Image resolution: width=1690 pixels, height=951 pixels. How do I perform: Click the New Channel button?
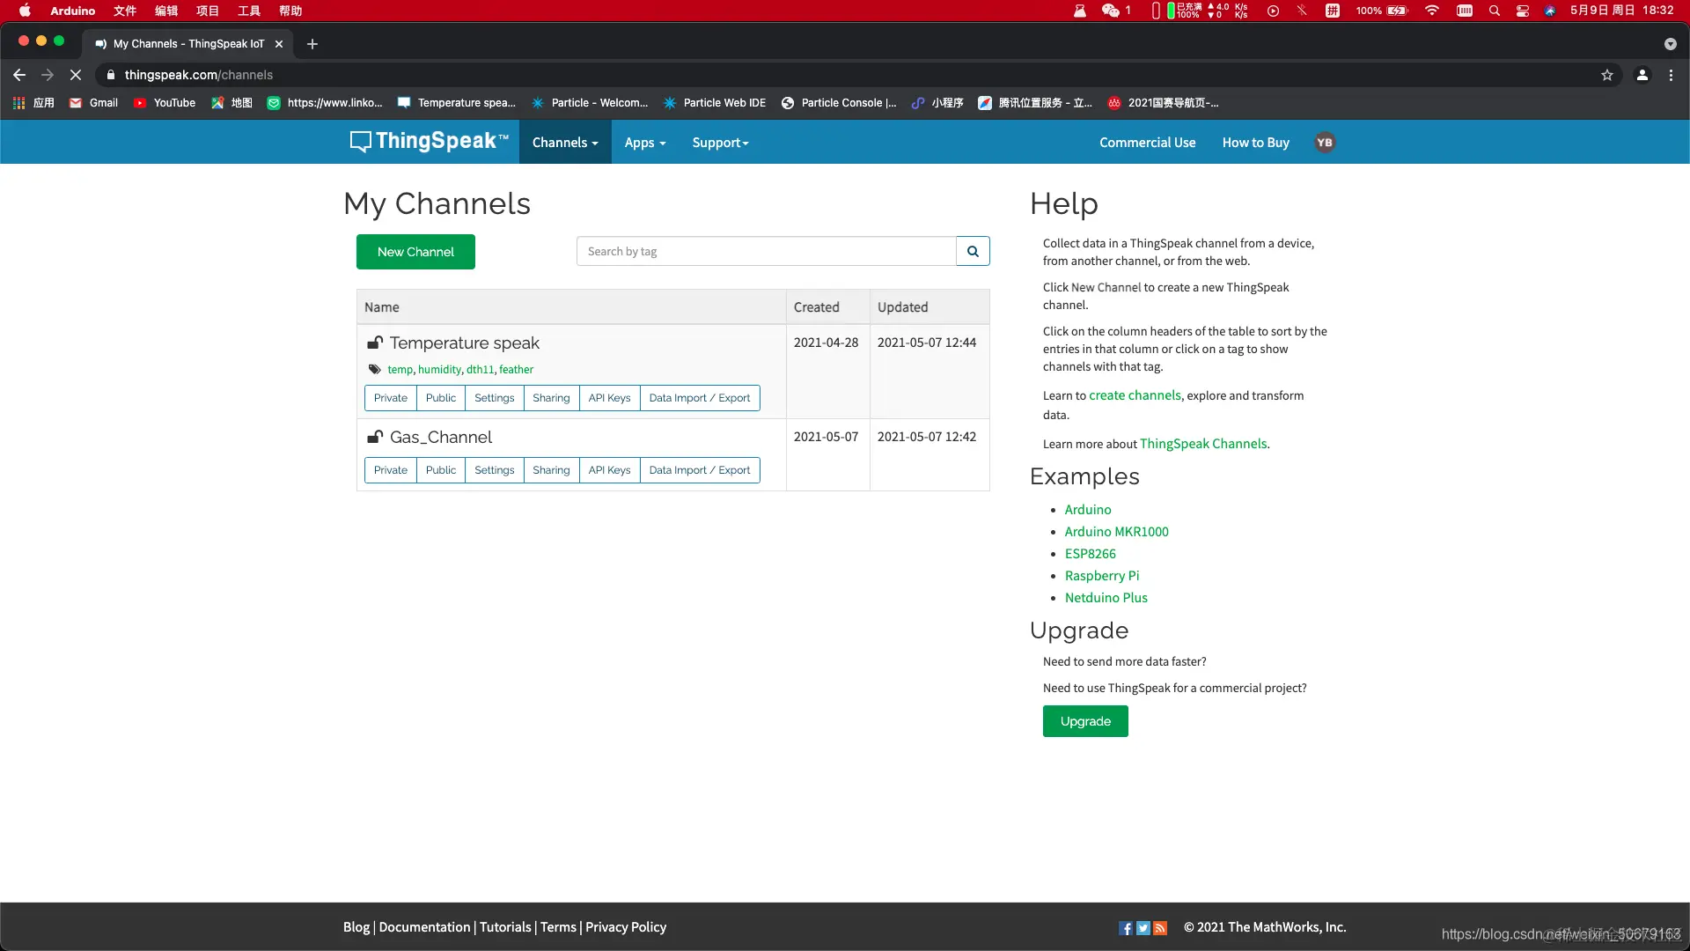(415, 252)
